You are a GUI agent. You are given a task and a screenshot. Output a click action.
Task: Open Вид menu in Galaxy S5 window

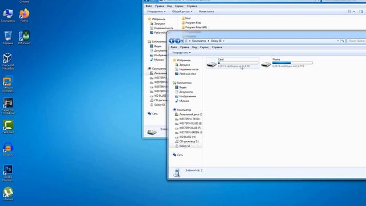point(194,47)
